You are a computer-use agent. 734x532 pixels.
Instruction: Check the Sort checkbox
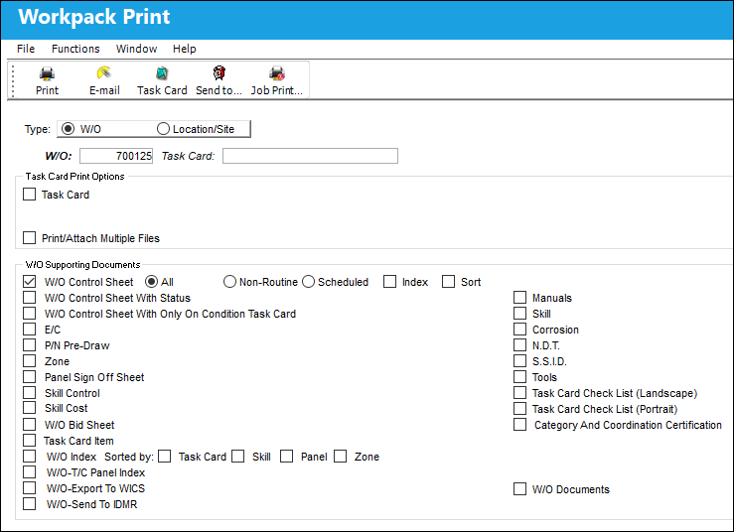point(449,282)
